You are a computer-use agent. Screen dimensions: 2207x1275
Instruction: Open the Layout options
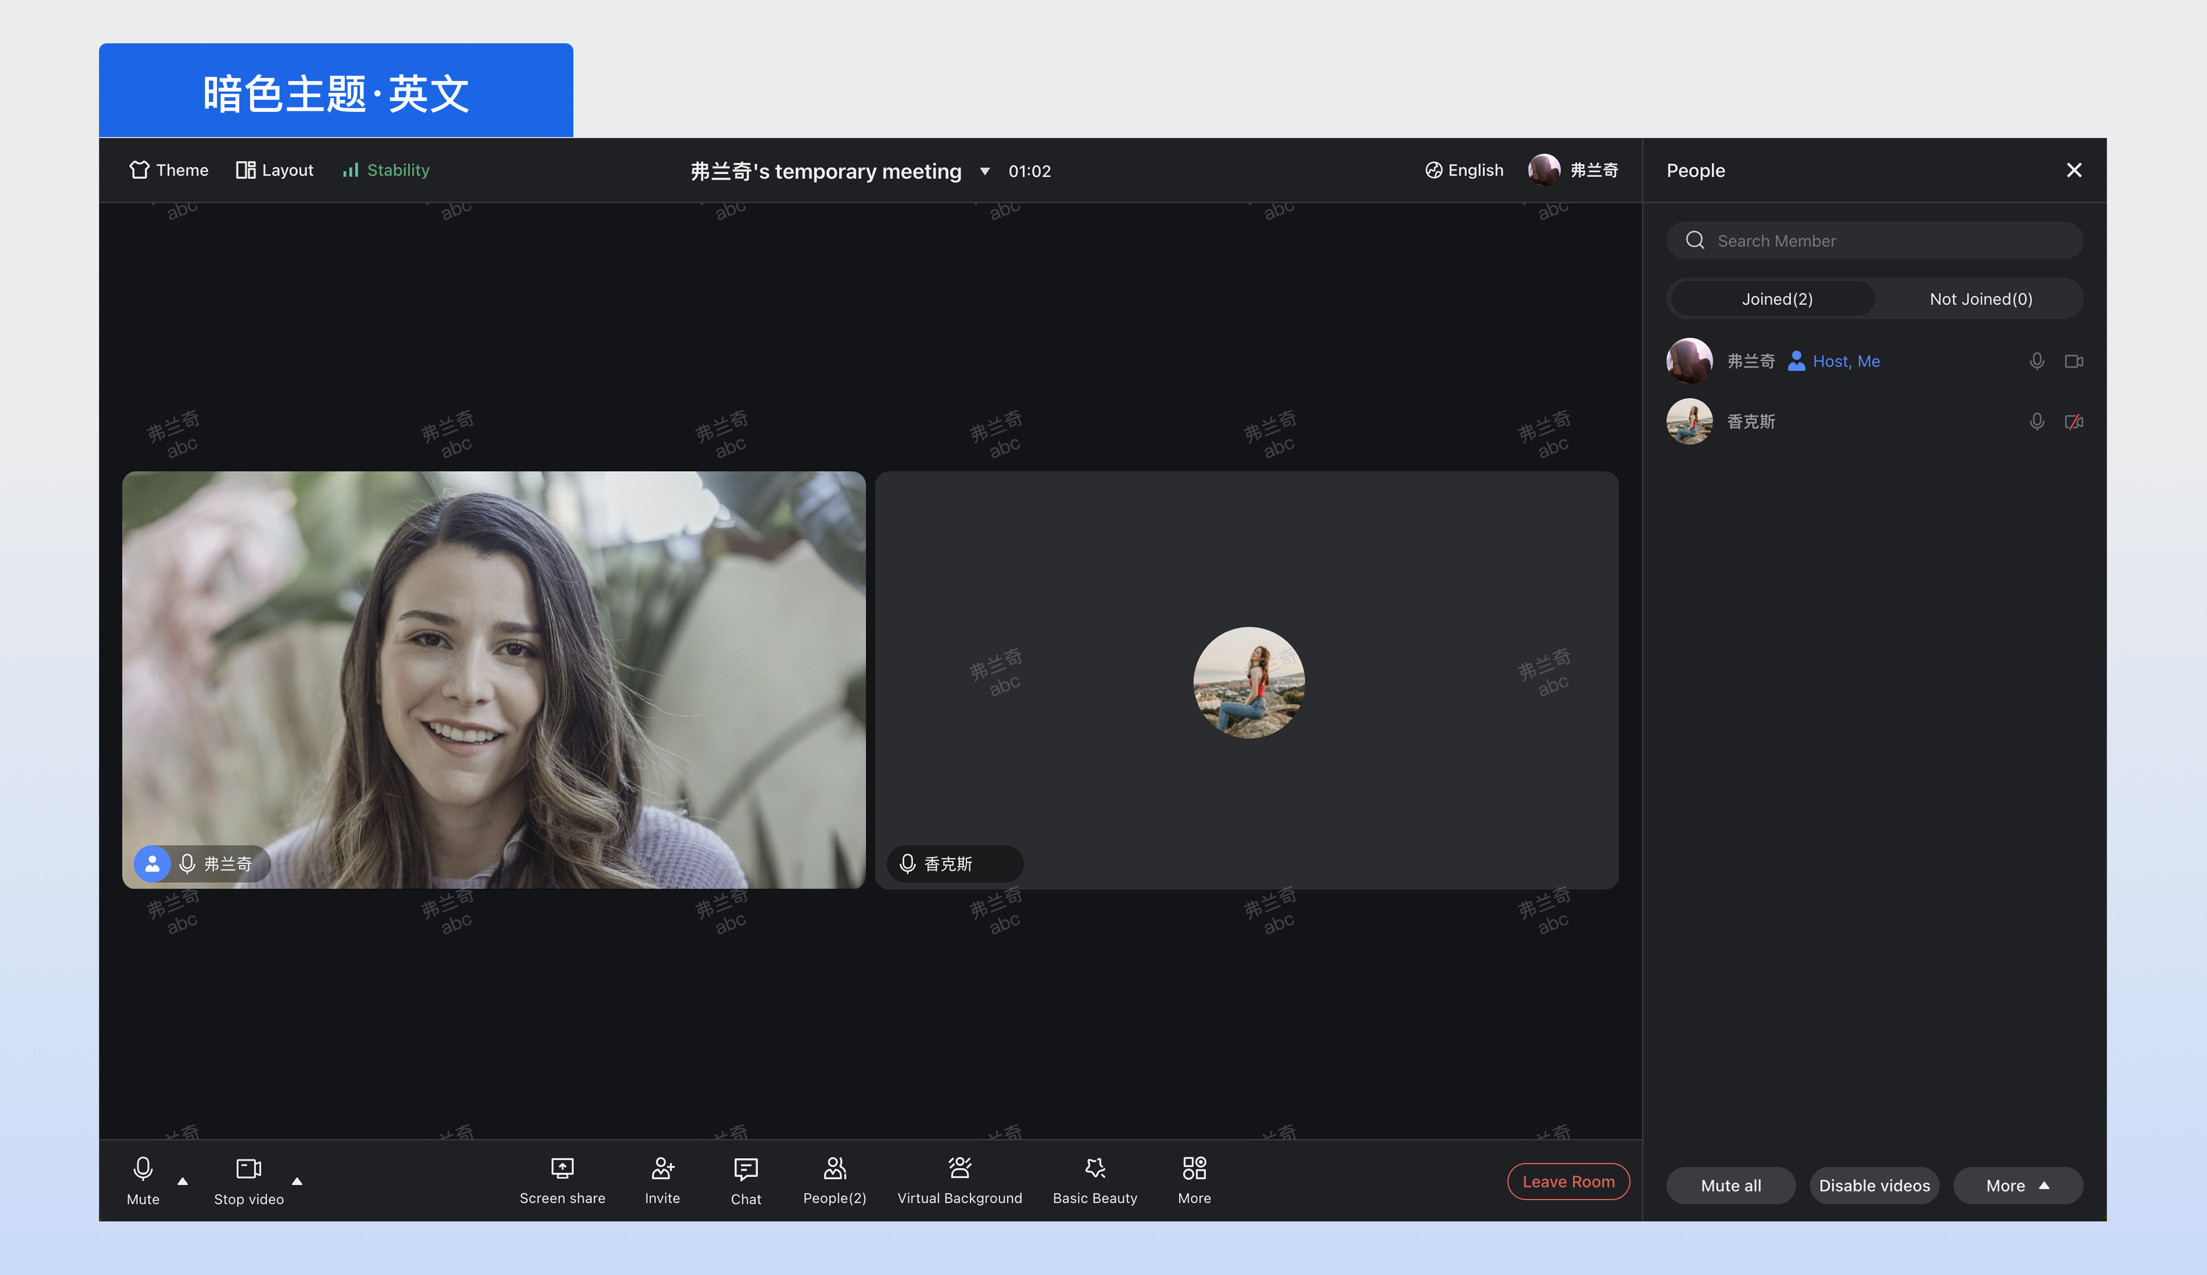click(274, 170)
